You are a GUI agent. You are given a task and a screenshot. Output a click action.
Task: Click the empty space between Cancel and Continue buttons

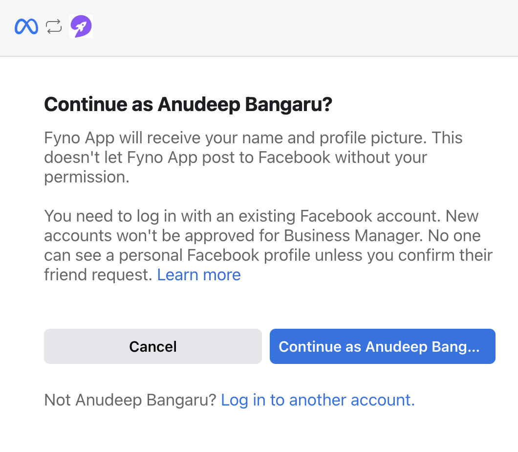click(x=266, y=346)
